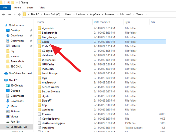Click Properties icon in quick access toolbar
The height and width of the screenshot is (132, 176).
(8, 2)
